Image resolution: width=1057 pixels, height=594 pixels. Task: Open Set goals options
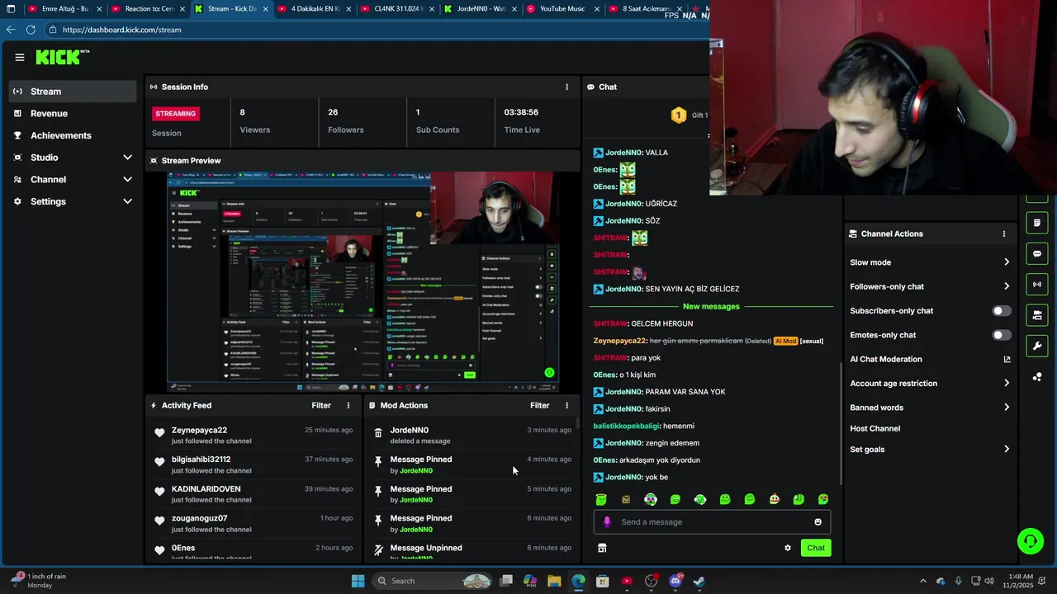coord(930,450)
